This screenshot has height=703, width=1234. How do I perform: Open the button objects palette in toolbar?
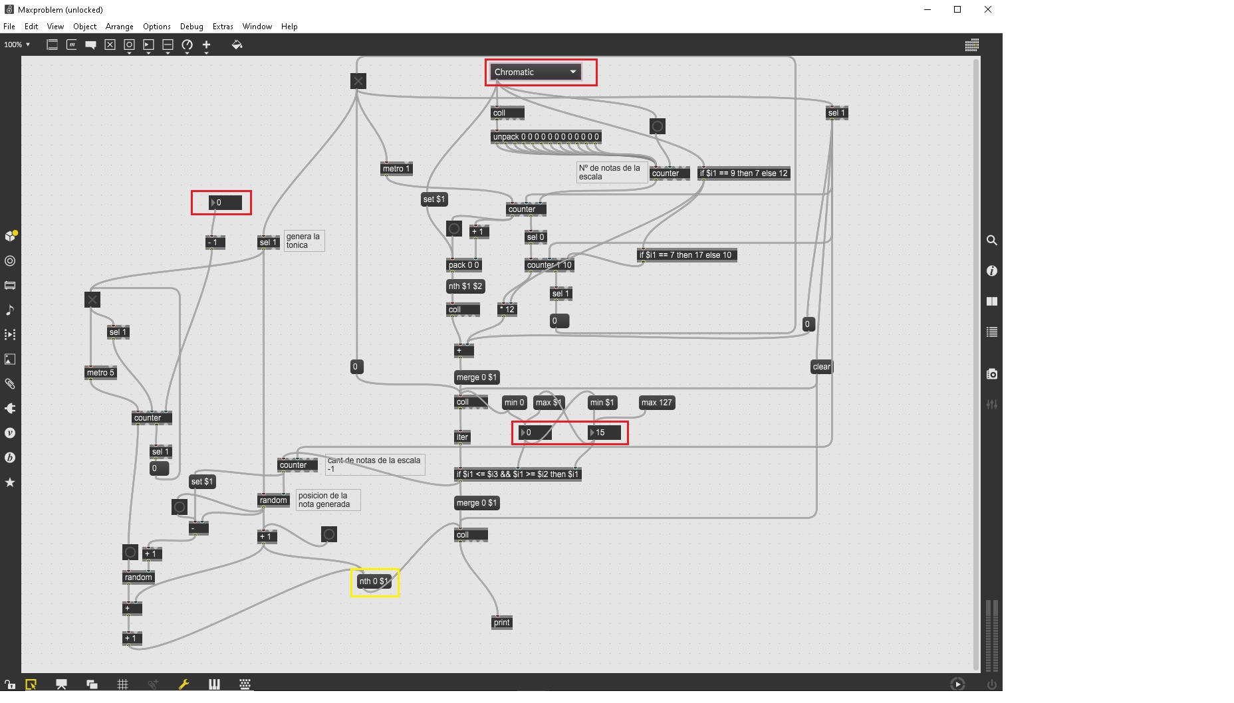129,45
